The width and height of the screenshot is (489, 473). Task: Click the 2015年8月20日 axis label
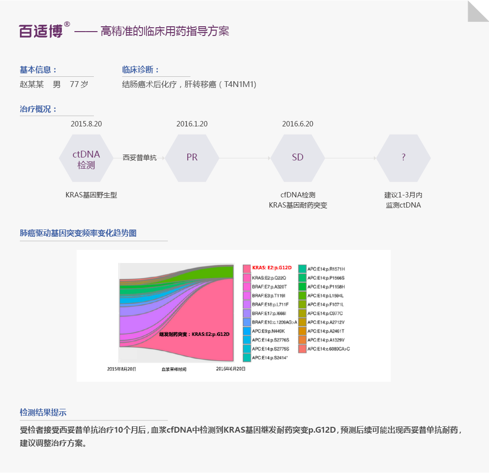point(122,369)
